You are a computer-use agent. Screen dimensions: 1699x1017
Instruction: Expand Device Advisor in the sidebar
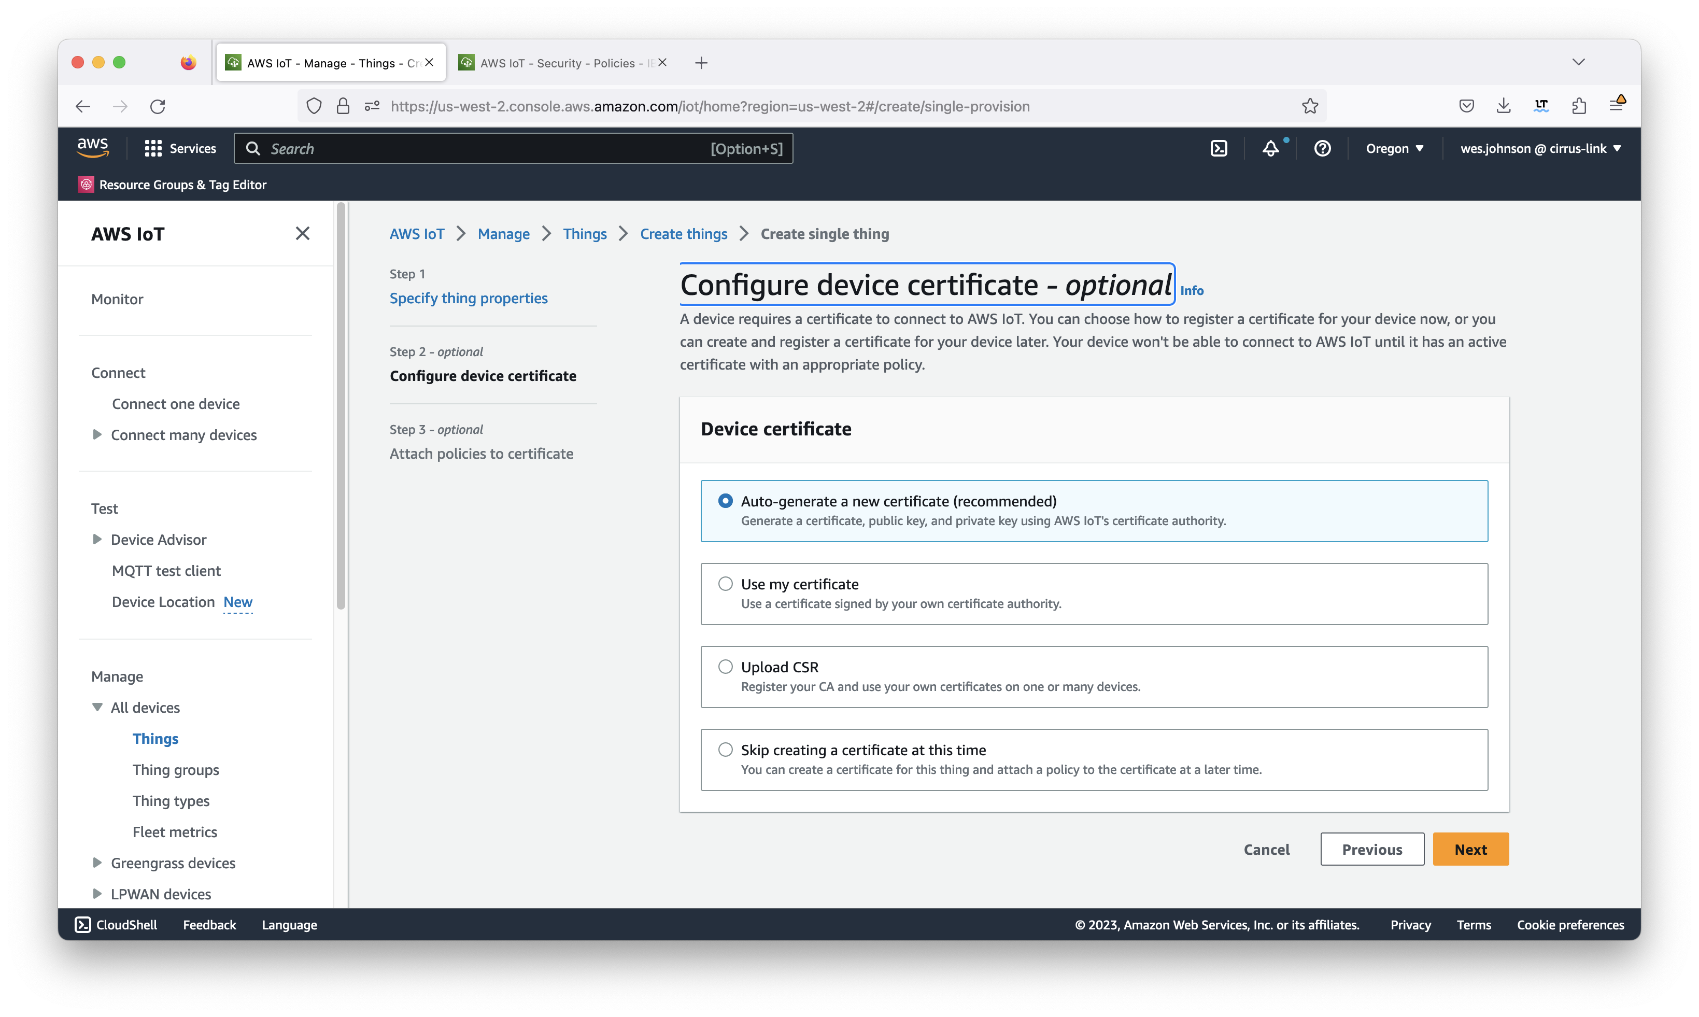point(96,539)
